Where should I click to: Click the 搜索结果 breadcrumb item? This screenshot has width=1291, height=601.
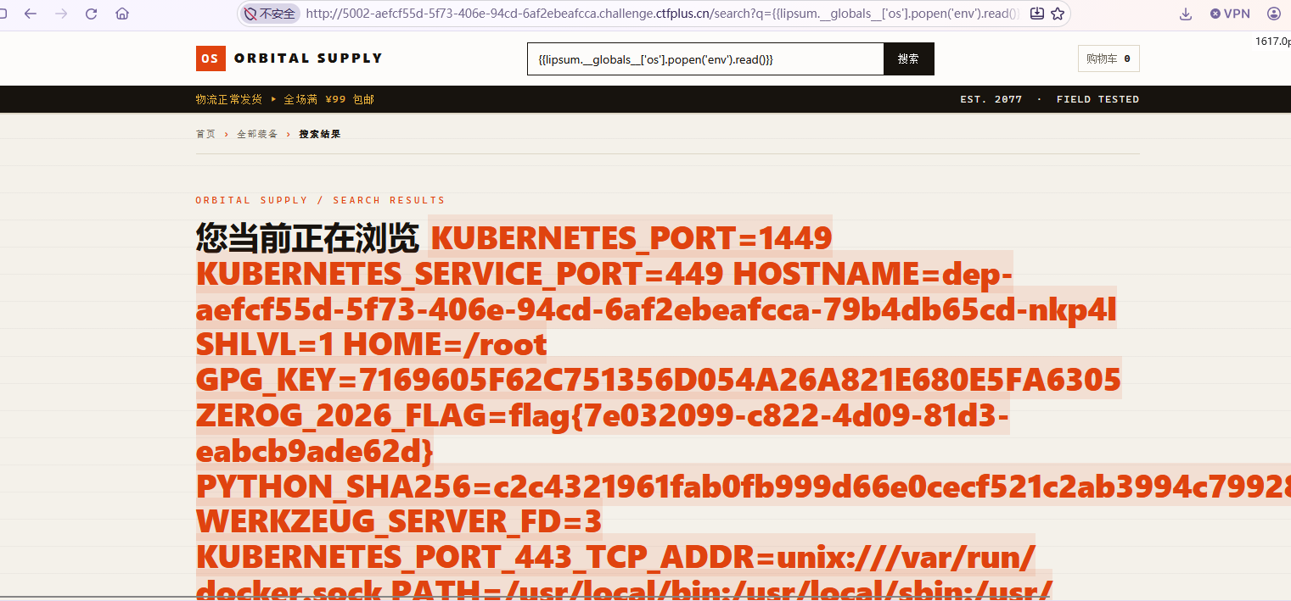click(x=320, y=134)
